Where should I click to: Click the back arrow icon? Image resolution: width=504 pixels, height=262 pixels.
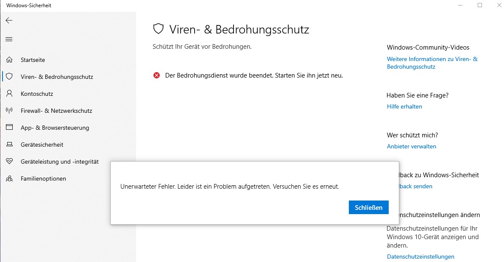[9, 21]
